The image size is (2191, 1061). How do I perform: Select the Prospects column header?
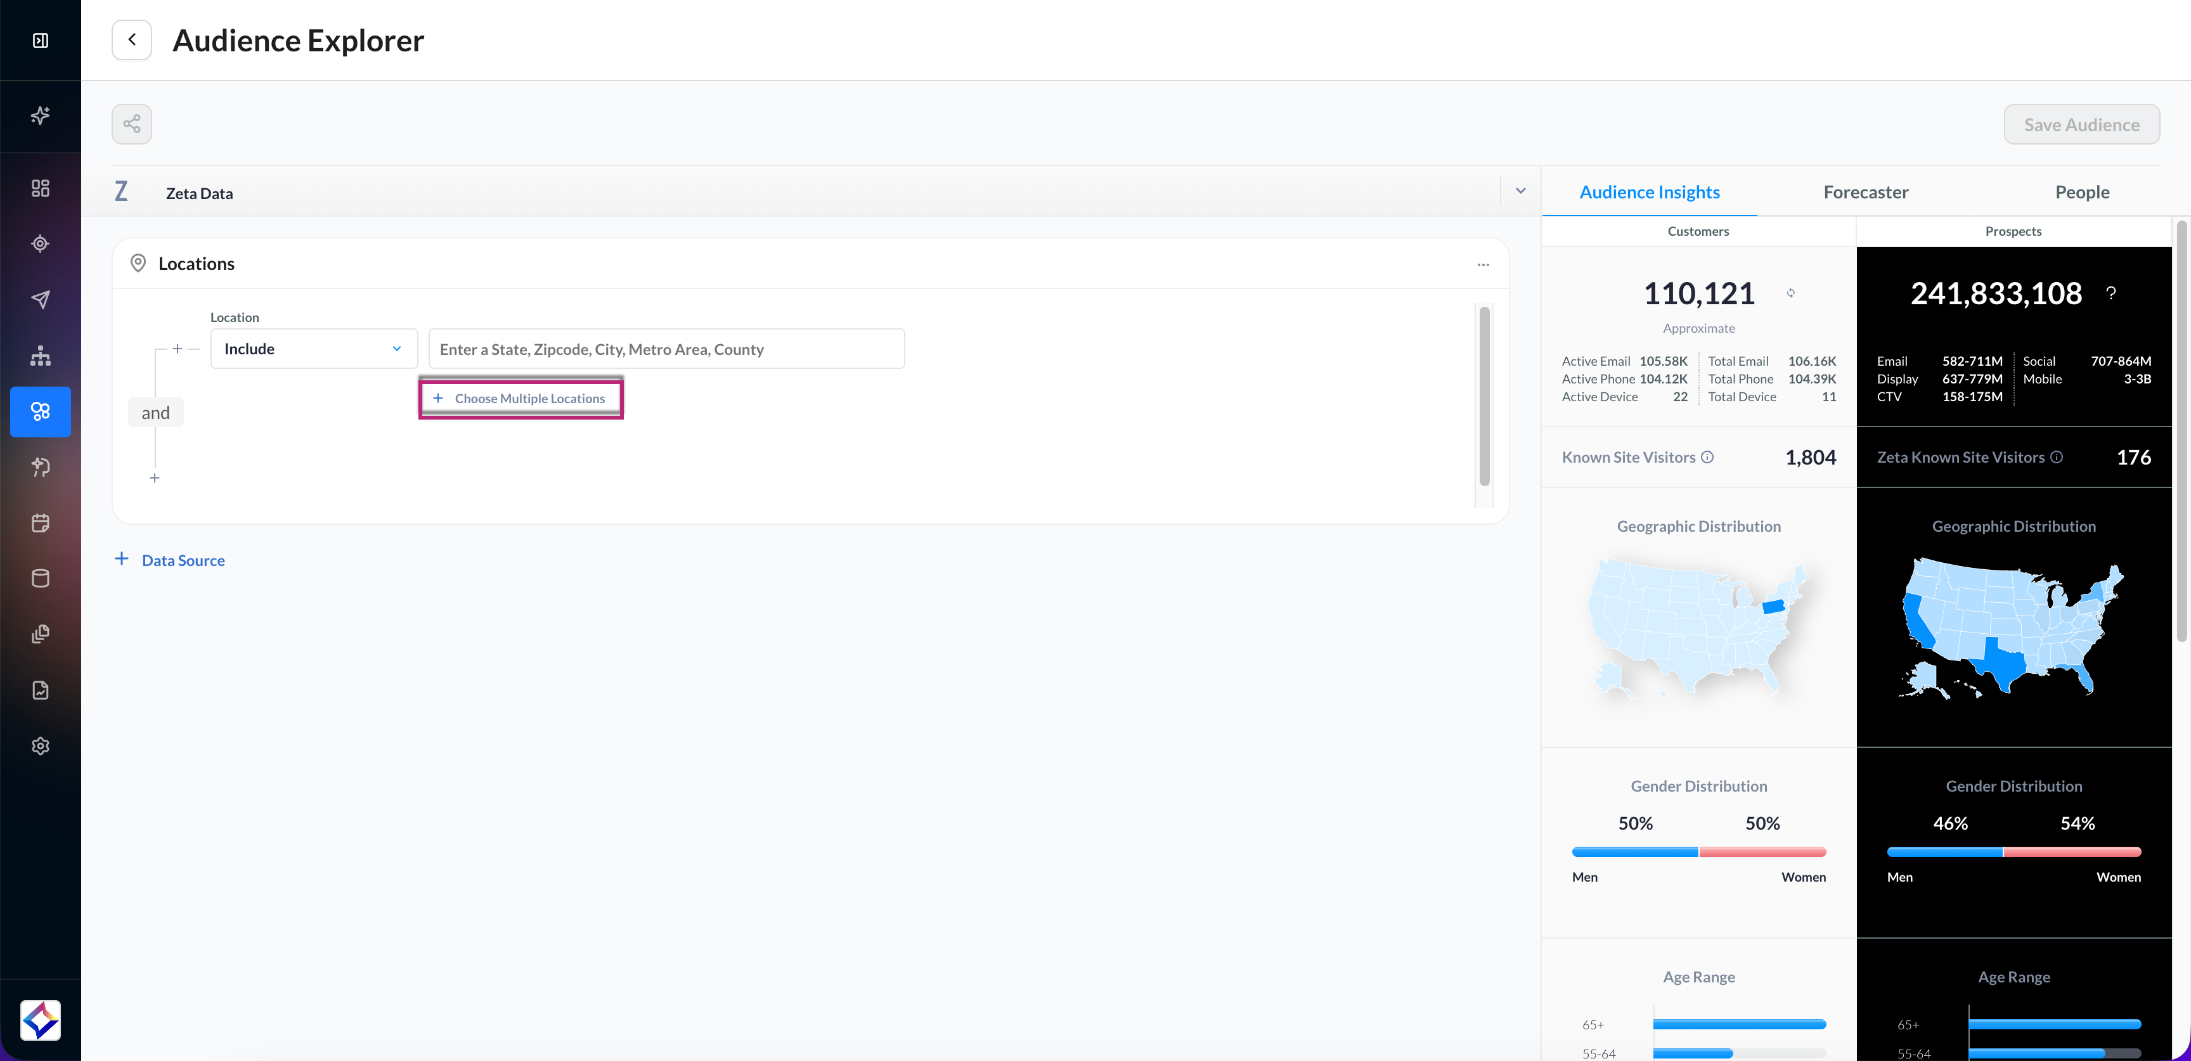pos(2013,231)
